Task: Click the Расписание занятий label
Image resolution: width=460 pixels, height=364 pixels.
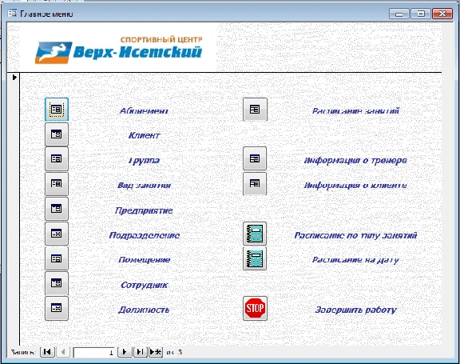Action: pos(355,110)
